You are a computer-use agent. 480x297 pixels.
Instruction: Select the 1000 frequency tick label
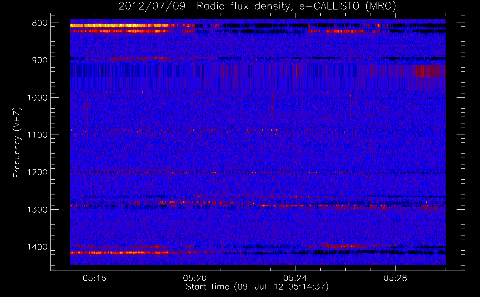pos(37,98)
